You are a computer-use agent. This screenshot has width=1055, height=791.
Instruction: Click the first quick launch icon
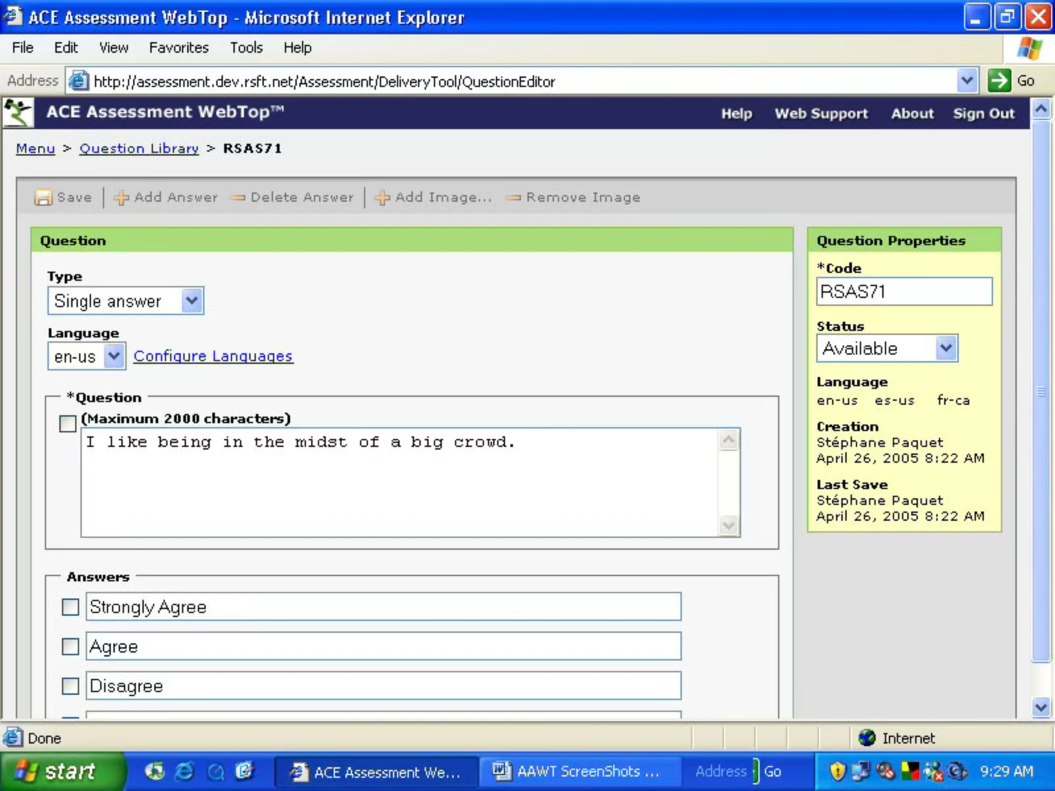pos(155,771)
